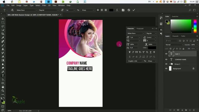Image resolution: width=199 pixels, height=112 pixels.
Task: Click the Create warped text icon
Action: click(x=117, y=10)
